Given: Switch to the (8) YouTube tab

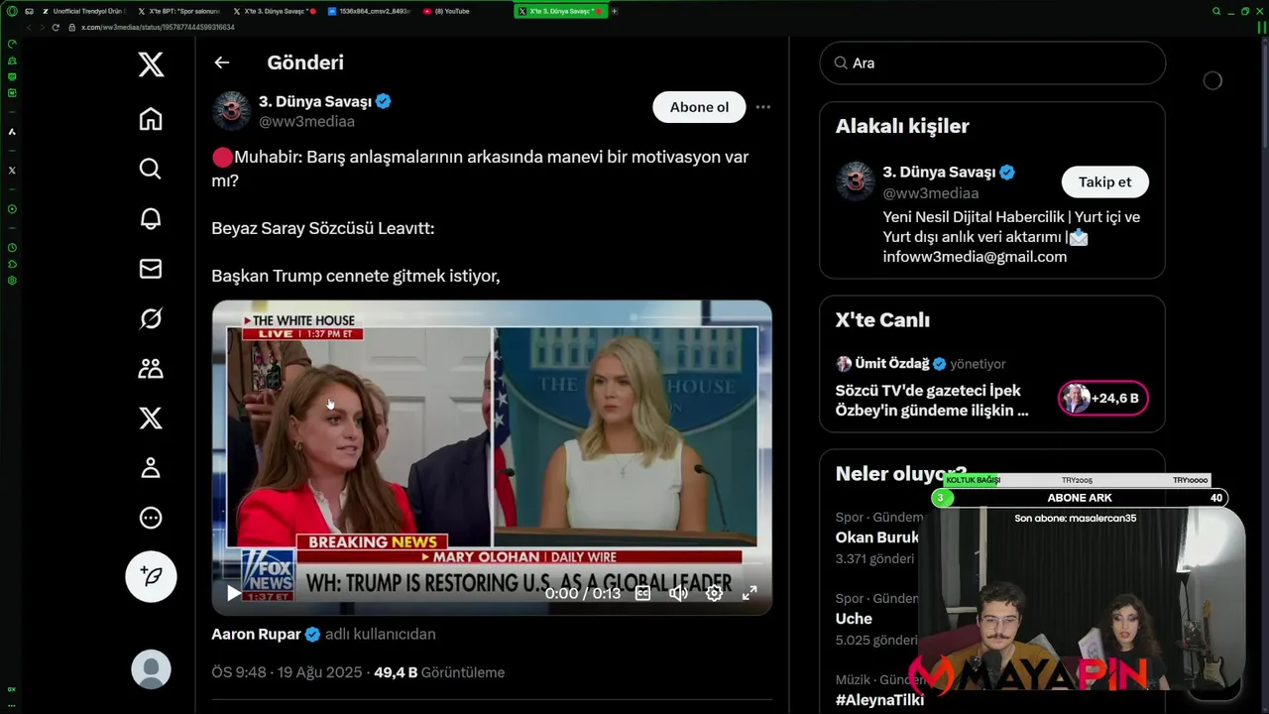Looking at the screenshot, I should 464,11.
